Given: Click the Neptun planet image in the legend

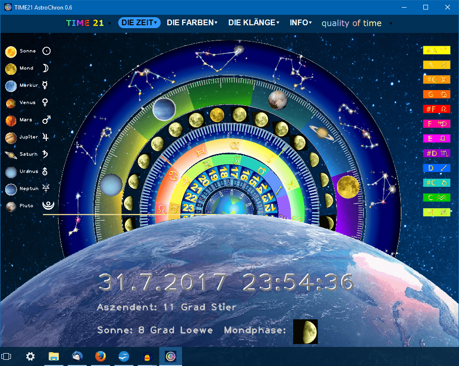Looking at the screenshot, I should (11, 190).
